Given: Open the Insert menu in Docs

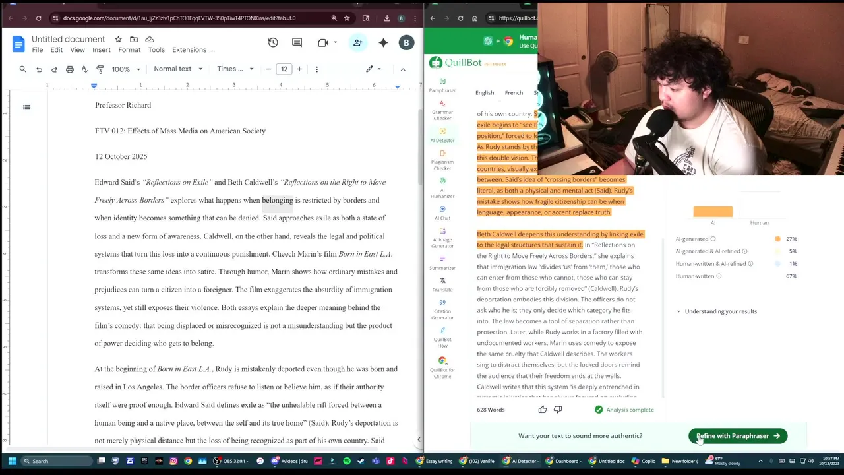Looking at the screenshot, I should click(x=102, y=50).
